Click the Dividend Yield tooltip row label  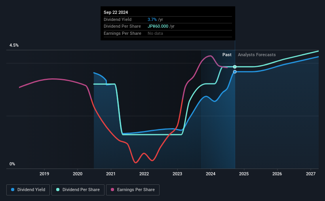coord(118,19)
